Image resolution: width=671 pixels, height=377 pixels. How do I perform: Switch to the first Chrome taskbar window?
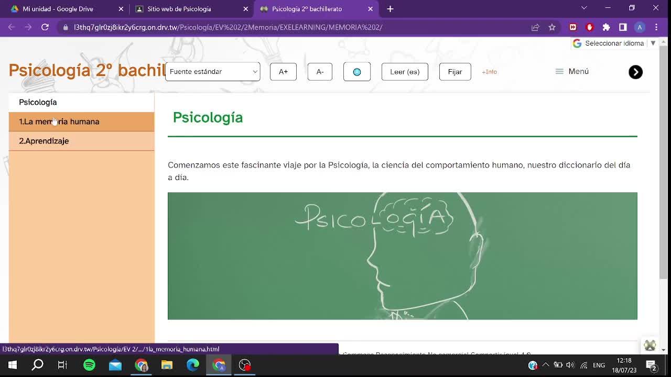tap(141, 365)
